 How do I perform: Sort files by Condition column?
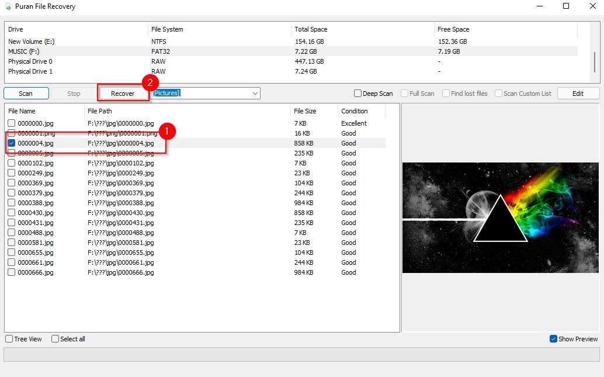click(355, 110)
